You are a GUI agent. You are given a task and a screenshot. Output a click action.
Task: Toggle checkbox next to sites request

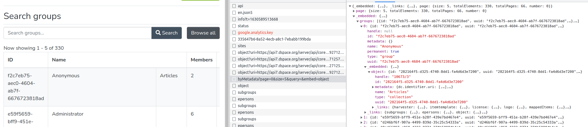click(234, 46)
